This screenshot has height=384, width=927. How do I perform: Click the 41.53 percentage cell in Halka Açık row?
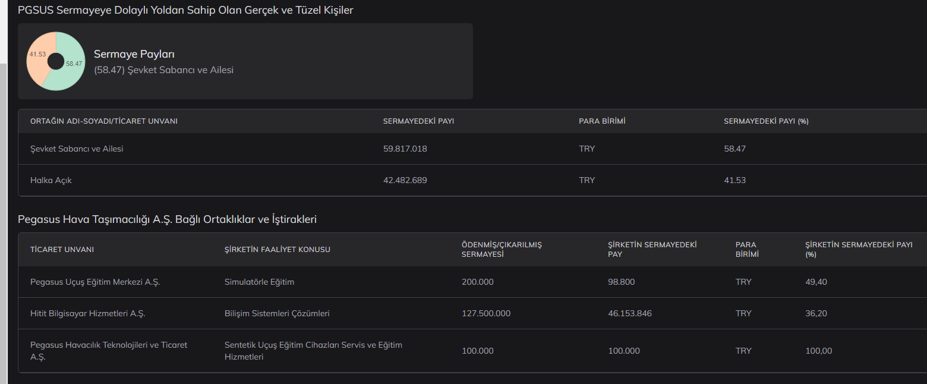click(735, 180)
